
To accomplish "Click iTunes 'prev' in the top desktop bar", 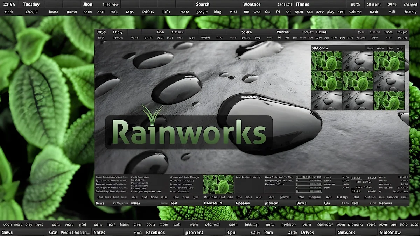I will coord(320,12).
